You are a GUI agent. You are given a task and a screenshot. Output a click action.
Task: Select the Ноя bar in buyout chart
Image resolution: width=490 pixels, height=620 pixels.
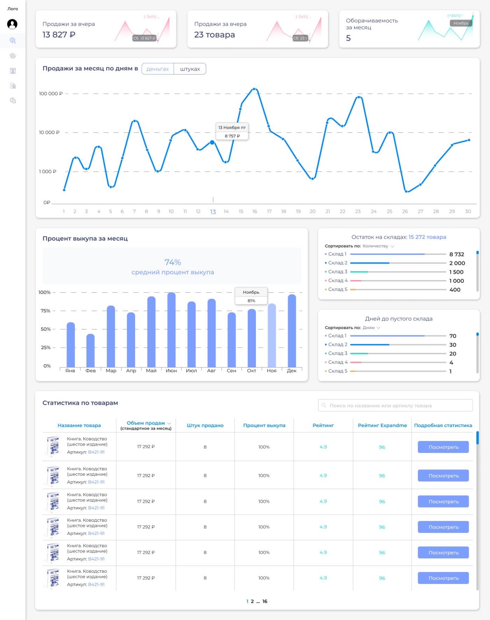[272, 335]
